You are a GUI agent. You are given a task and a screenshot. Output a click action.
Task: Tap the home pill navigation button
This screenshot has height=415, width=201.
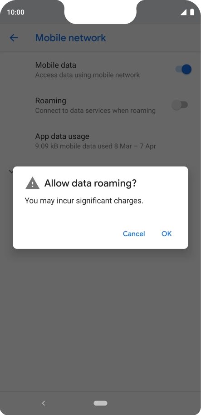coord(101,403)
